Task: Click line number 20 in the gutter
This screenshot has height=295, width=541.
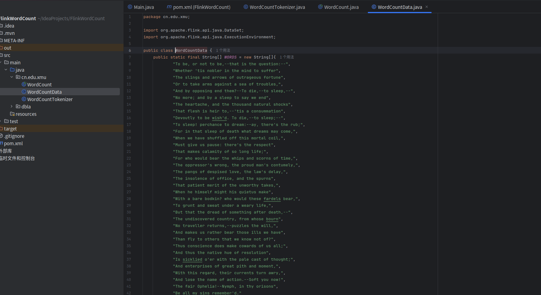Action: (x=129, y=145)
